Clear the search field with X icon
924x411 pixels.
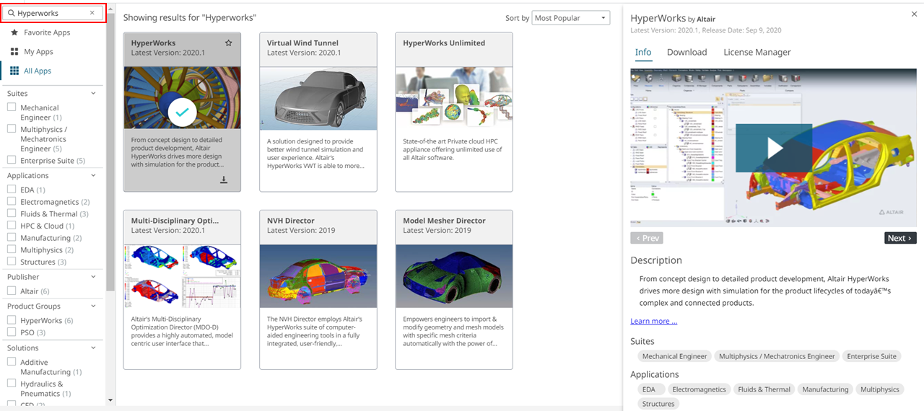[92, 13]
